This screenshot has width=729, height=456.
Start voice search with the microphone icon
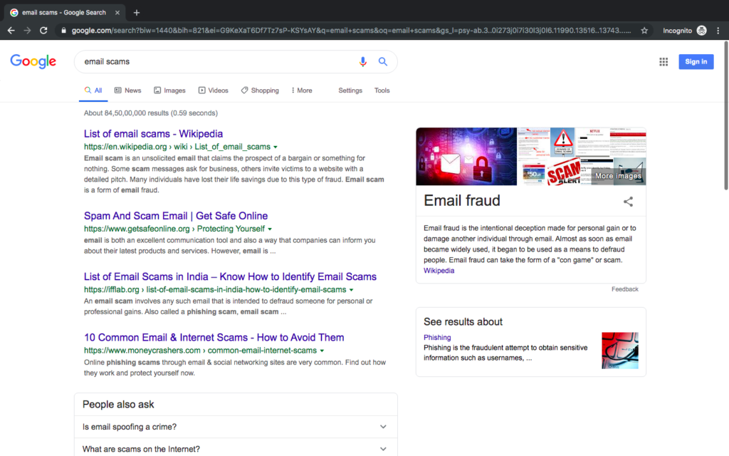point(362,61)
